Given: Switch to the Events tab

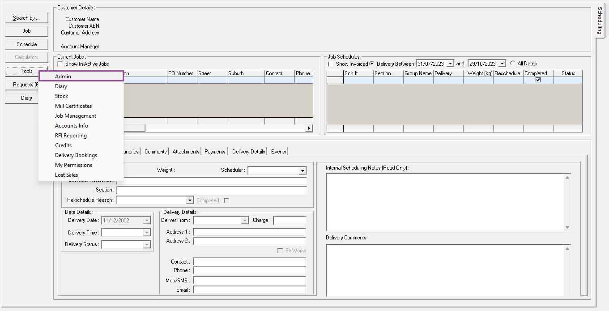Looking at the screenshot, I should pyautogui.click(x=278, y=152).
